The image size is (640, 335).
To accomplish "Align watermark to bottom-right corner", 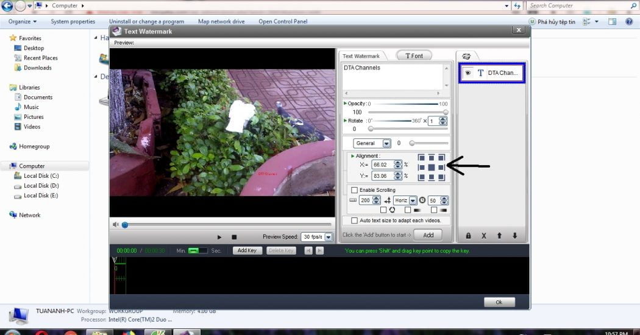I will [441, 177].
